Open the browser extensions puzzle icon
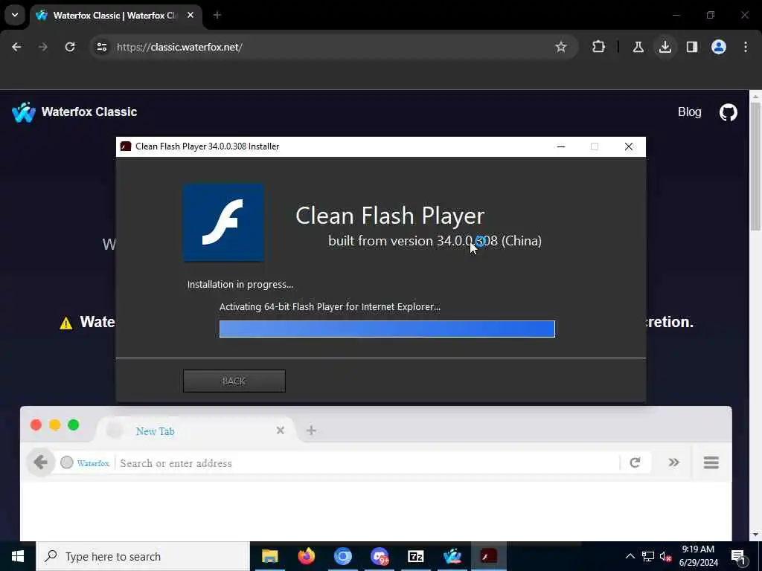Image resolution: width=762 pixels, height=571 pixels. tap(599, 47)
